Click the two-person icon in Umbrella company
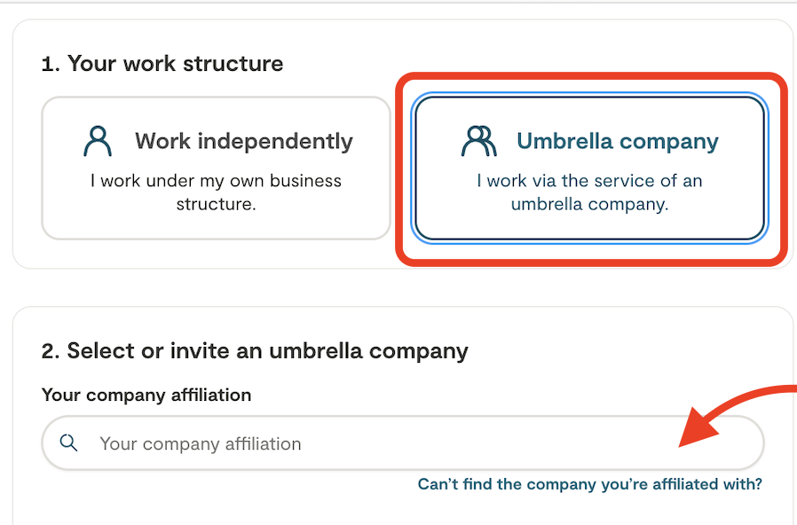 [x=479, y=141]
